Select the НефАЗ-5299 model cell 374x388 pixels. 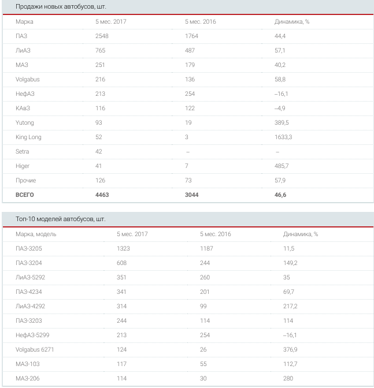pyautogui.click(x=32, y=335)
